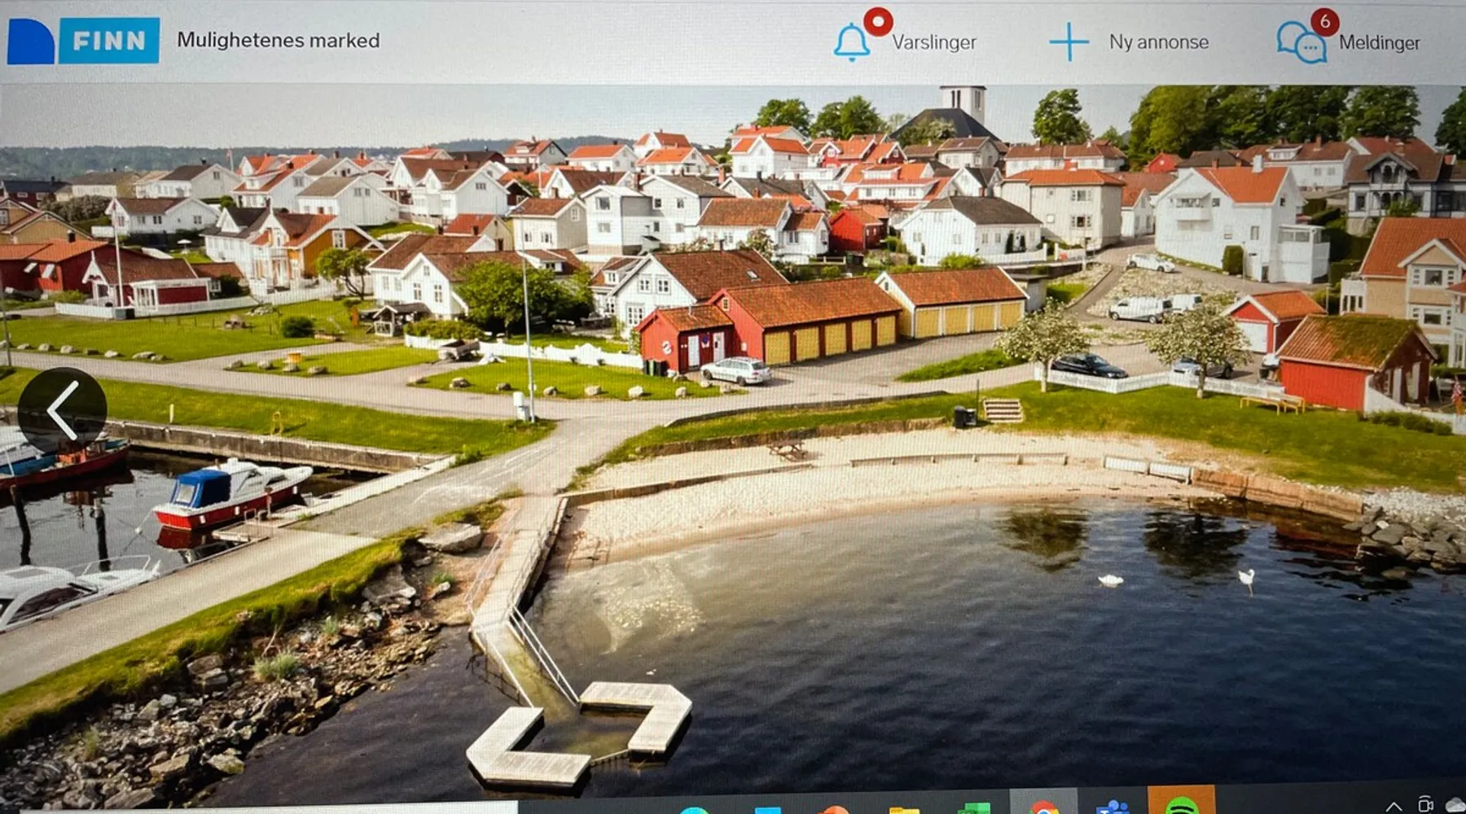Open Microsoft Teams from taskbar

(1112, 807)
